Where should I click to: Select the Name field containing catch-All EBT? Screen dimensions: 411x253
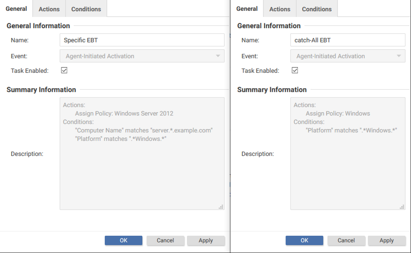pyautogui.click(x=348, y=40)
